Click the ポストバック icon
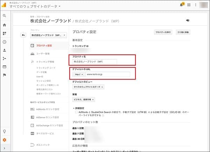Image resolution: width=210 pixels, height=152 pixels. [x=32, y=145]
